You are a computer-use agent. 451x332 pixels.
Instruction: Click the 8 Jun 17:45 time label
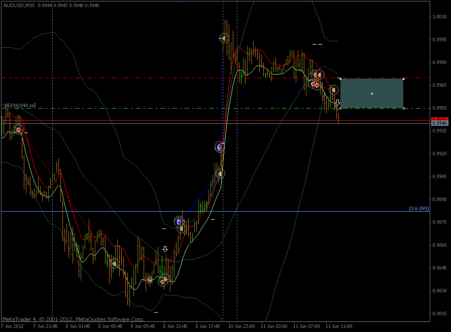tap(207, 326)
